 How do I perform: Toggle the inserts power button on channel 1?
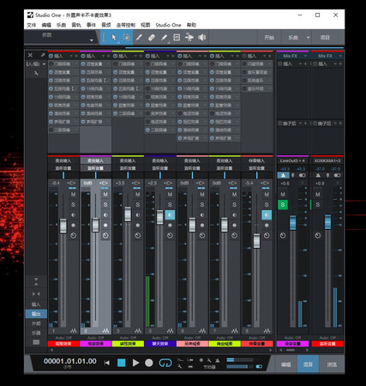coord(51,56)
